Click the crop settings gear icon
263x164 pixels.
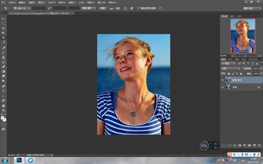[x=131, y=8]
